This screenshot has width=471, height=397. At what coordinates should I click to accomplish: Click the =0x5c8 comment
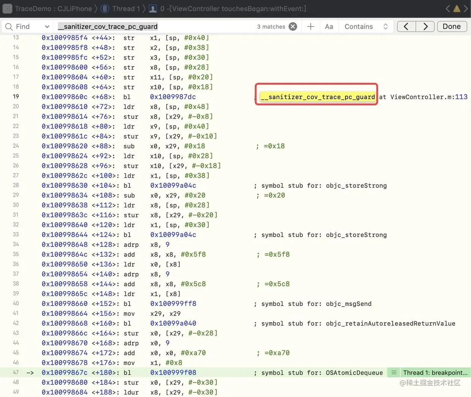point(273,284)
